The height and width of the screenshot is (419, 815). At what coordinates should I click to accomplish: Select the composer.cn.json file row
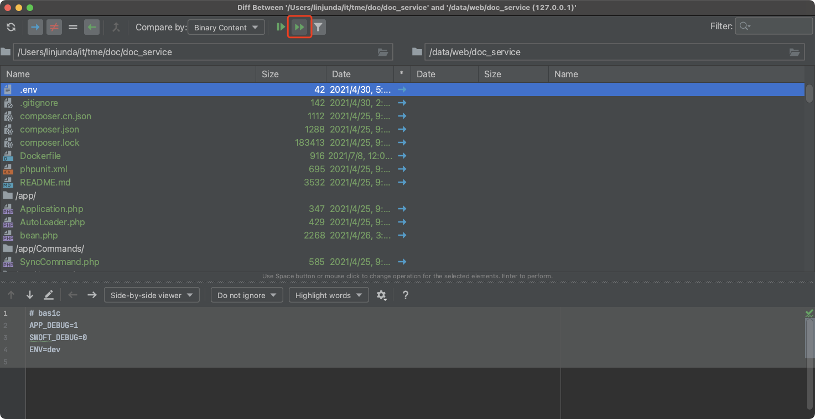click(402, 116)
